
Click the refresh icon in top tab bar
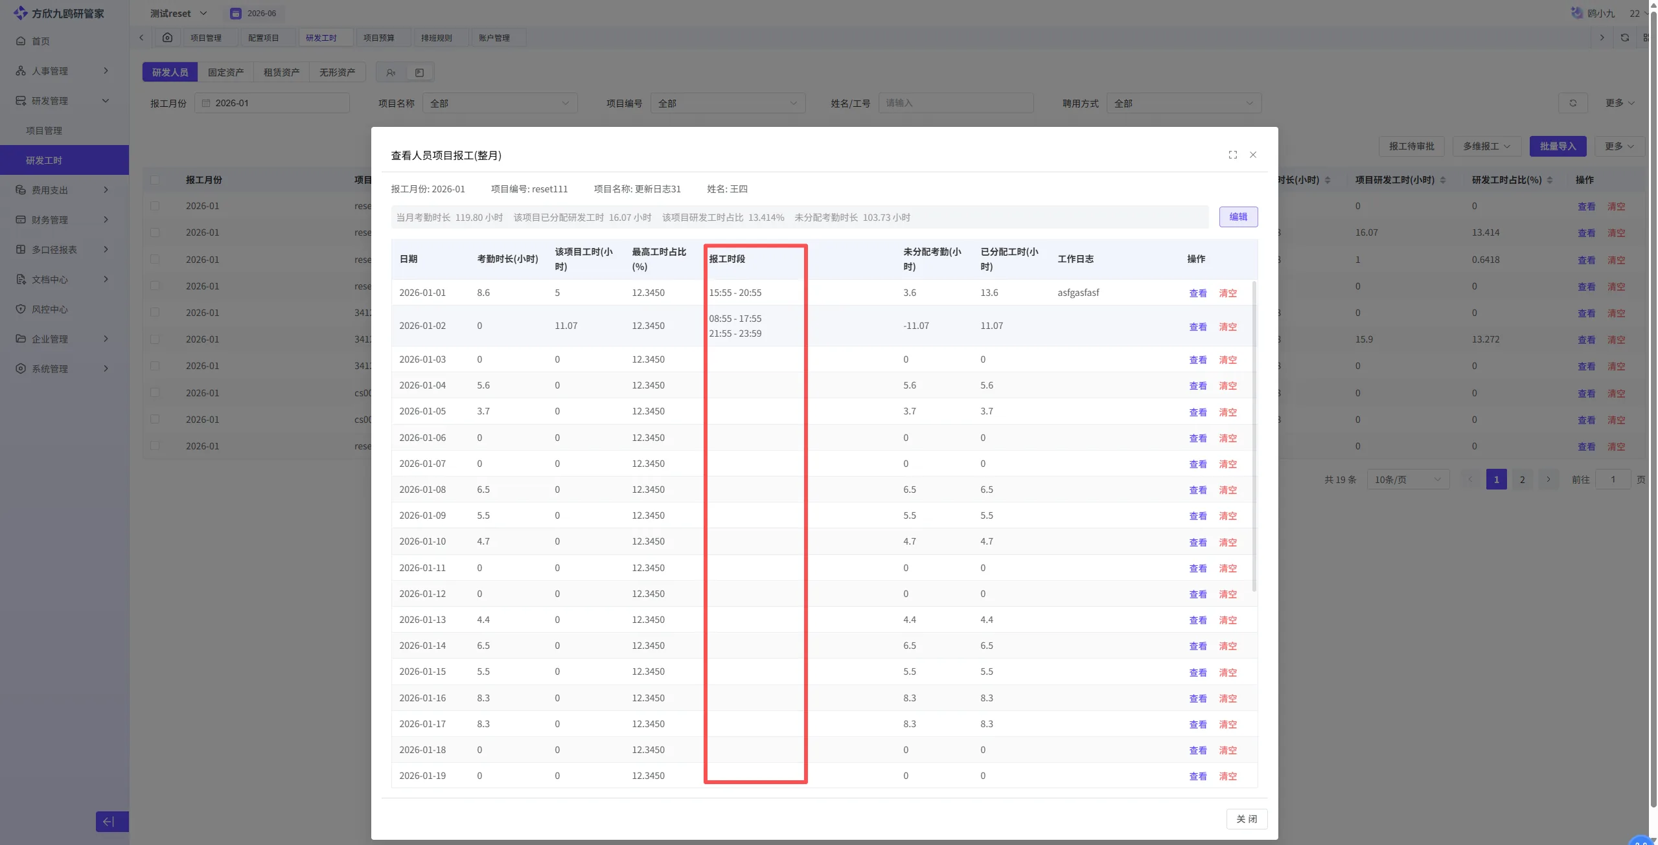pos(1624,38)
